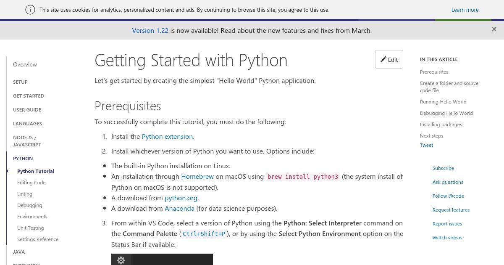Open the Homebrew link
Image resolution: width=504 pixels, height=265 pixels.
click(197, 176)
